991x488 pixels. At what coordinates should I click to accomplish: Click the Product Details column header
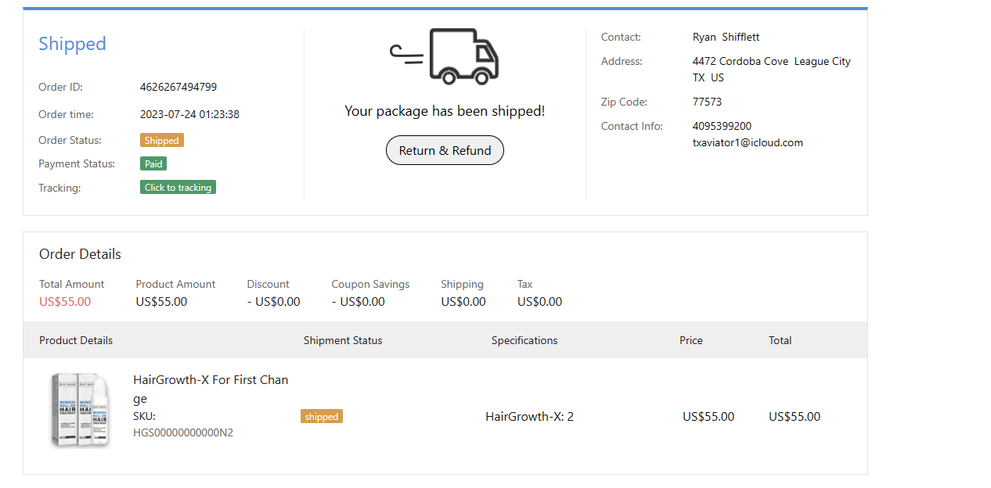[76, 340]
